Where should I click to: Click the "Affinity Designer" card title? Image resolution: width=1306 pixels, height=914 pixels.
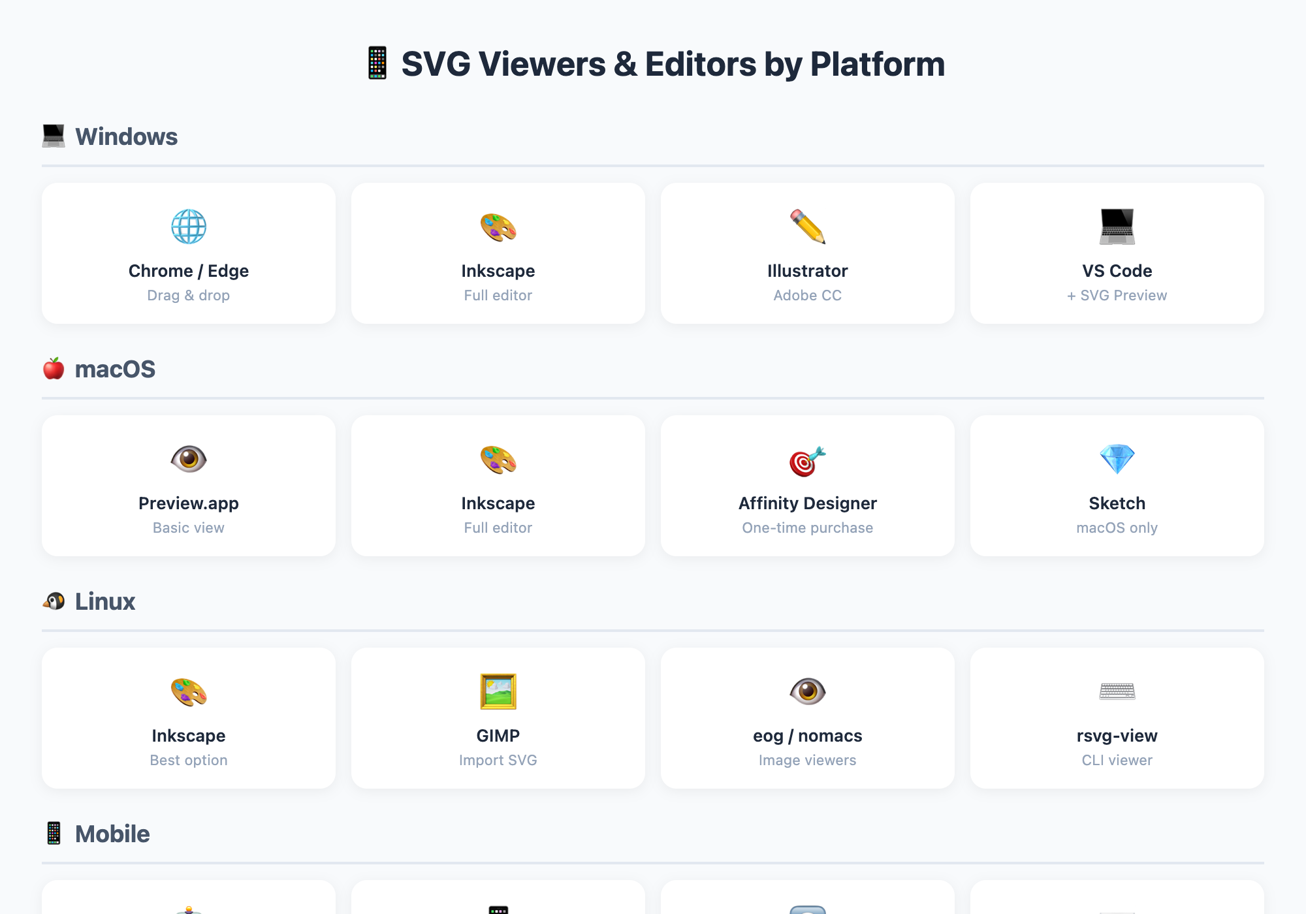[x=808, y=503]
